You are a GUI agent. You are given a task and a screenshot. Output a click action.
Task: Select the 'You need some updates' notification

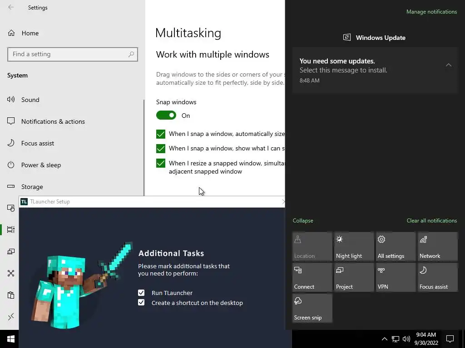tap(375, 70)
